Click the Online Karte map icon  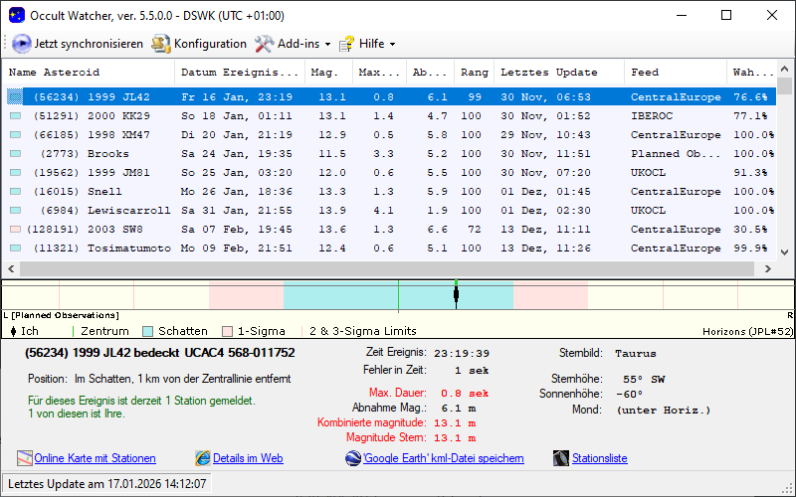tap(24, 458)
